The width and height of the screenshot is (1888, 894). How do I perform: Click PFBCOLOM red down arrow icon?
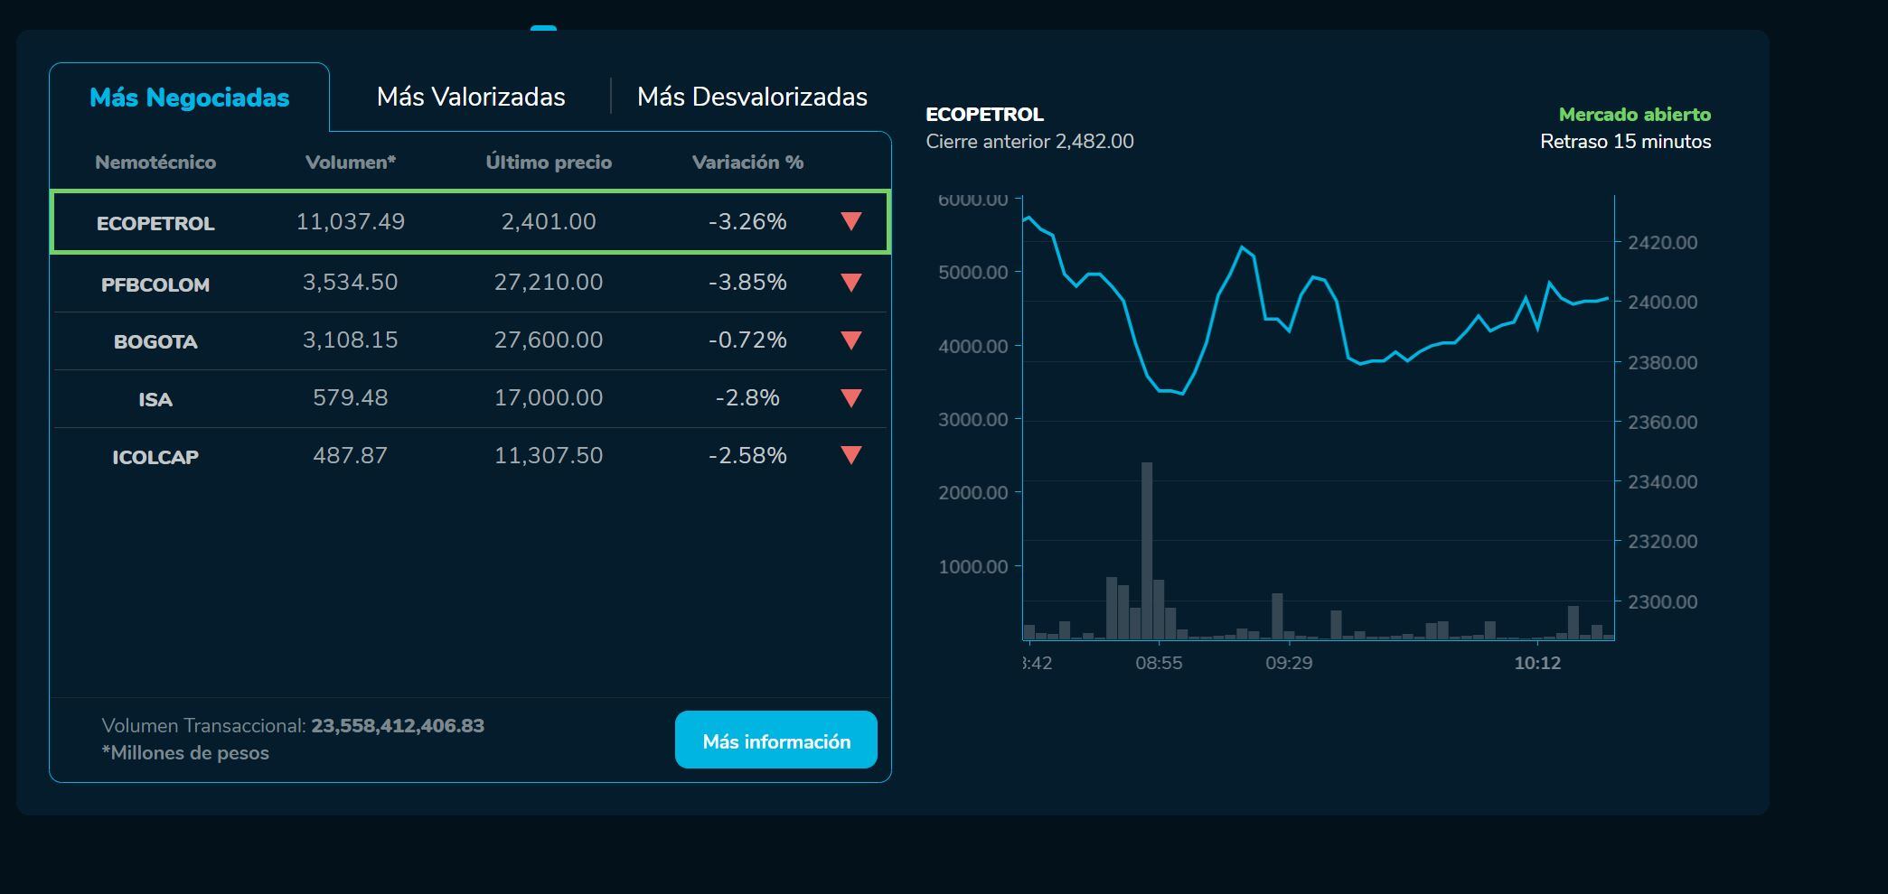850,283
